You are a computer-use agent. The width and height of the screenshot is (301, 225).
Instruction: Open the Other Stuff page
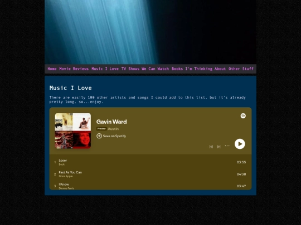pyautogui.click(x=241, y=69)
